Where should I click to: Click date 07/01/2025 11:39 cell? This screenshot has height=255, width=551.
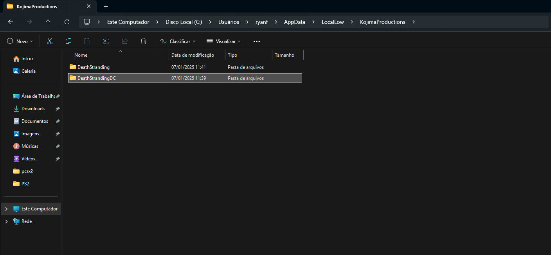click(189, 78)
